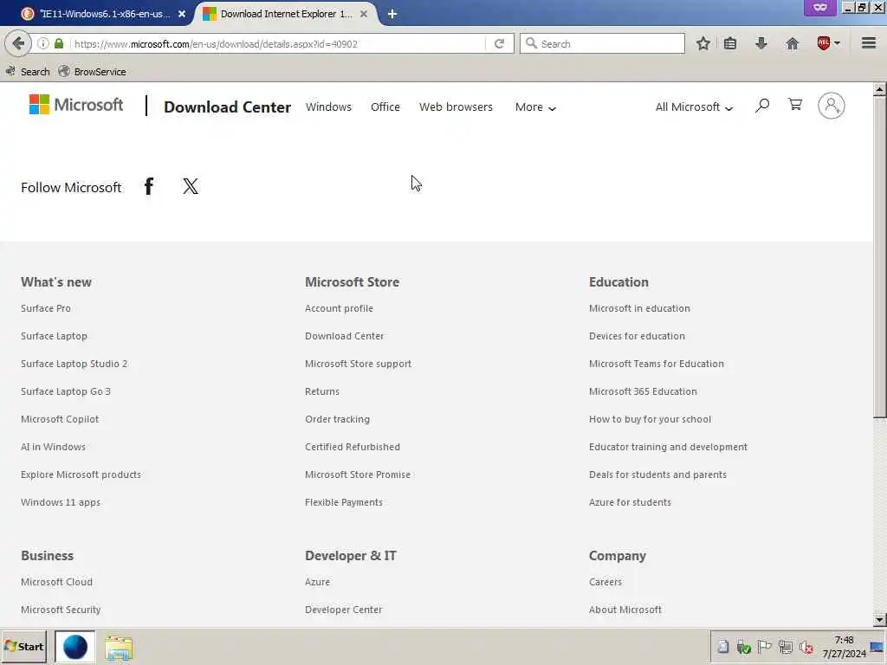Open Microsoft's Facebook page icon
Image resolution: width=887 pixels, height=665 pixels.
pyautogui.click(x=149, y=186)
